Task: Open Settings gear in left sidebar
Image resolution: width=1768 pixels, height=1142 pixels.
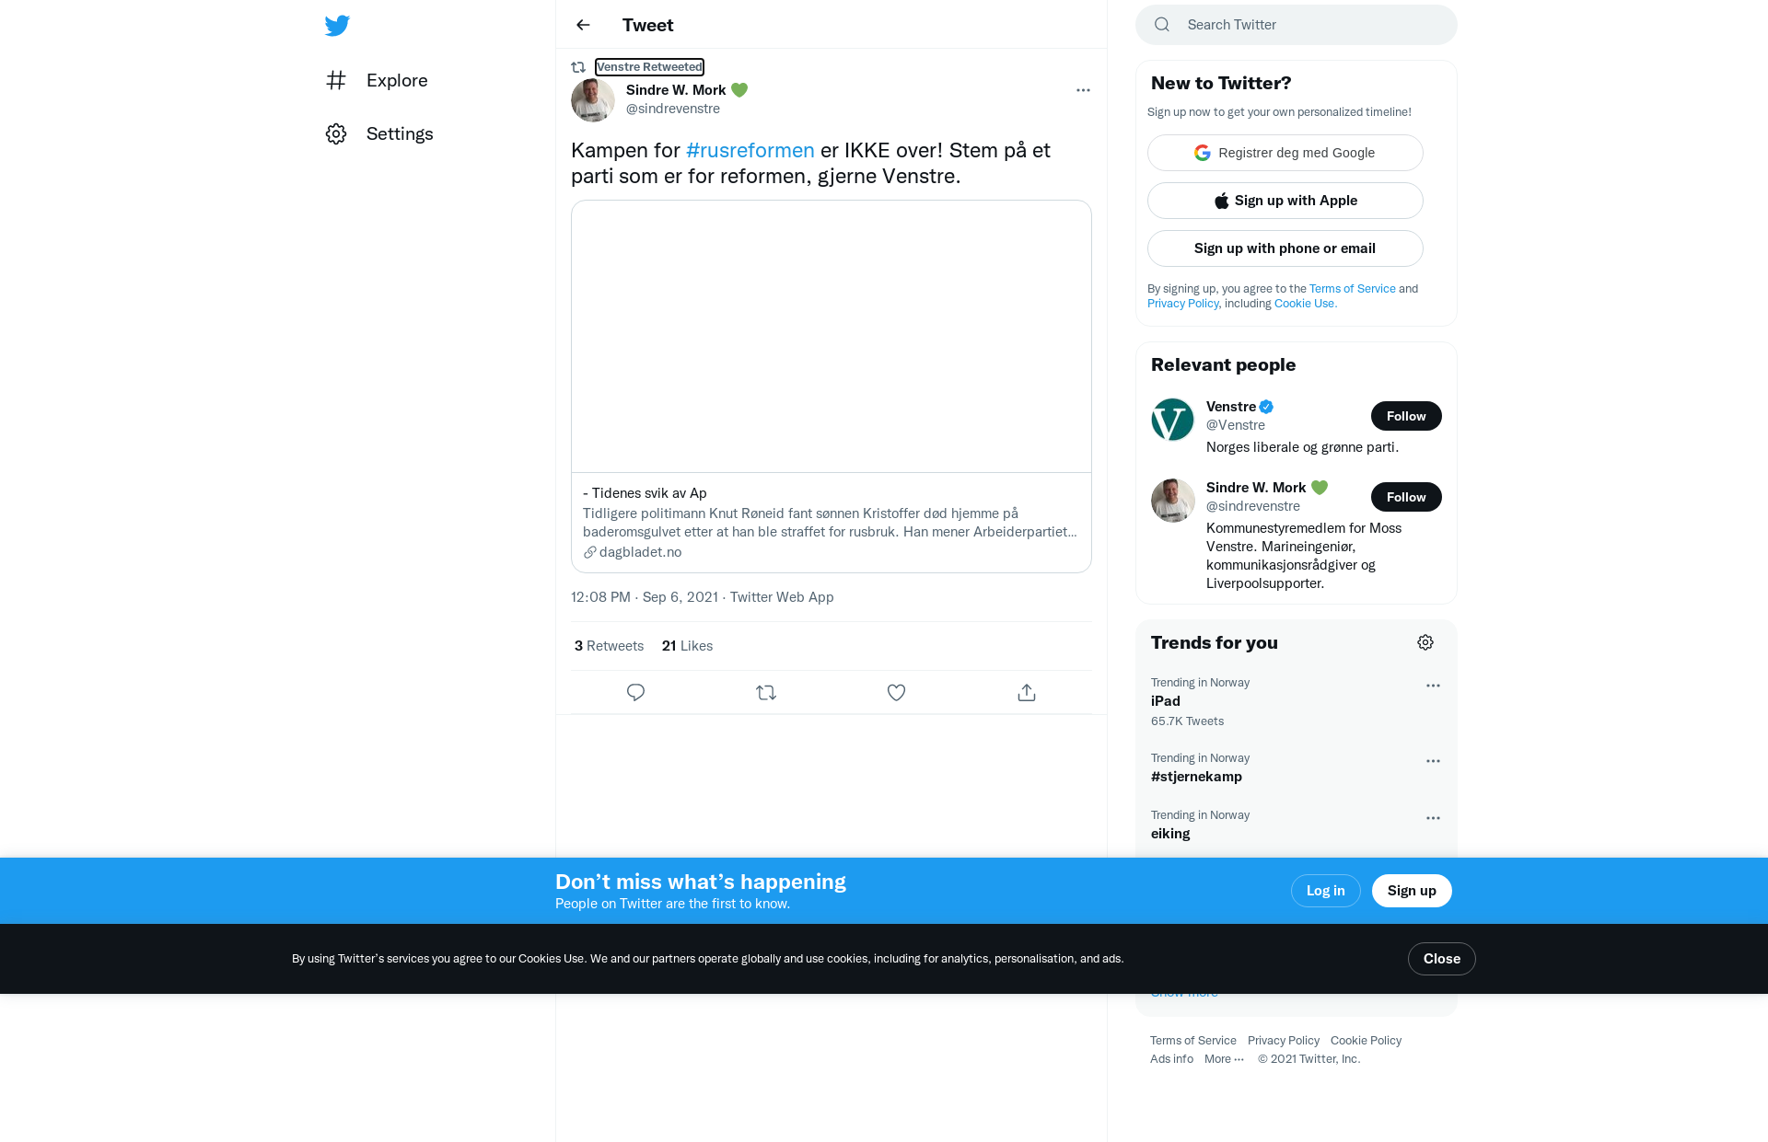Action: tap(336, 133)
